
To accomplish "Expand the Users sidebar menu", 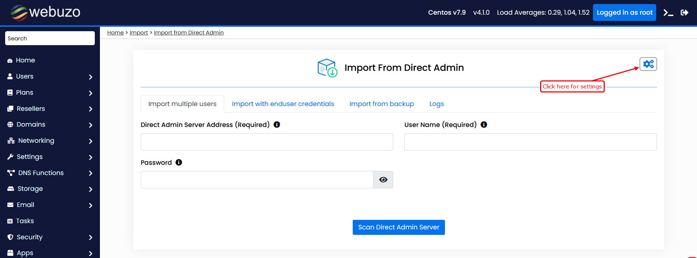I will tap(50, 76).
